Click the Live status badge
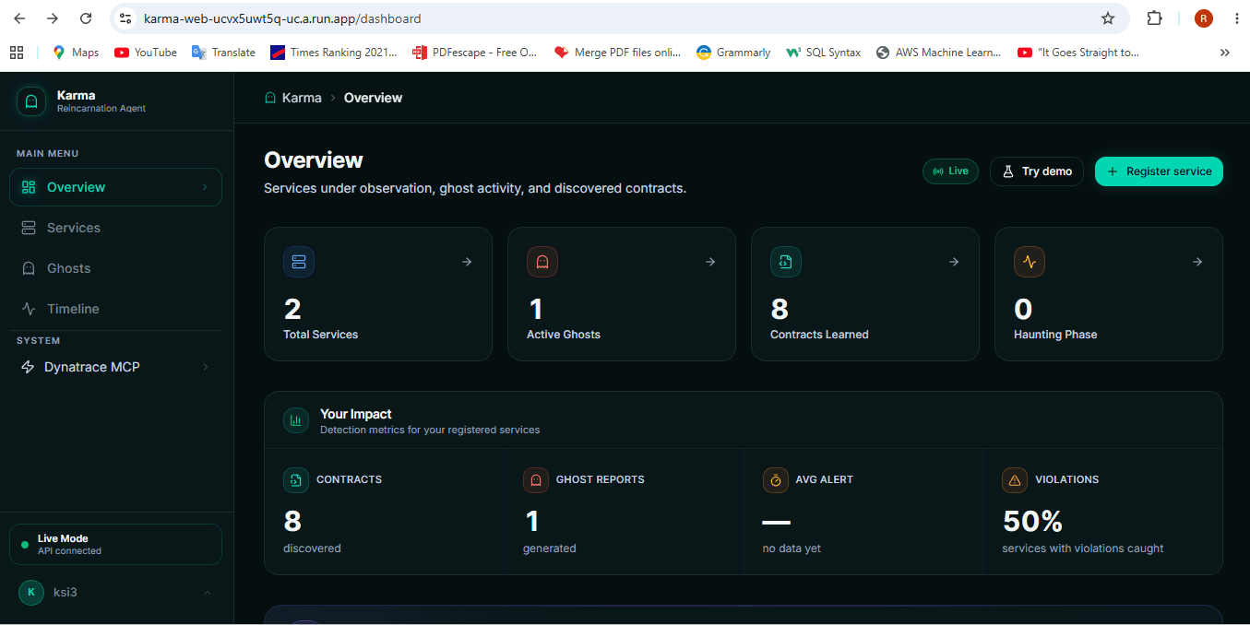 (950, 171)
